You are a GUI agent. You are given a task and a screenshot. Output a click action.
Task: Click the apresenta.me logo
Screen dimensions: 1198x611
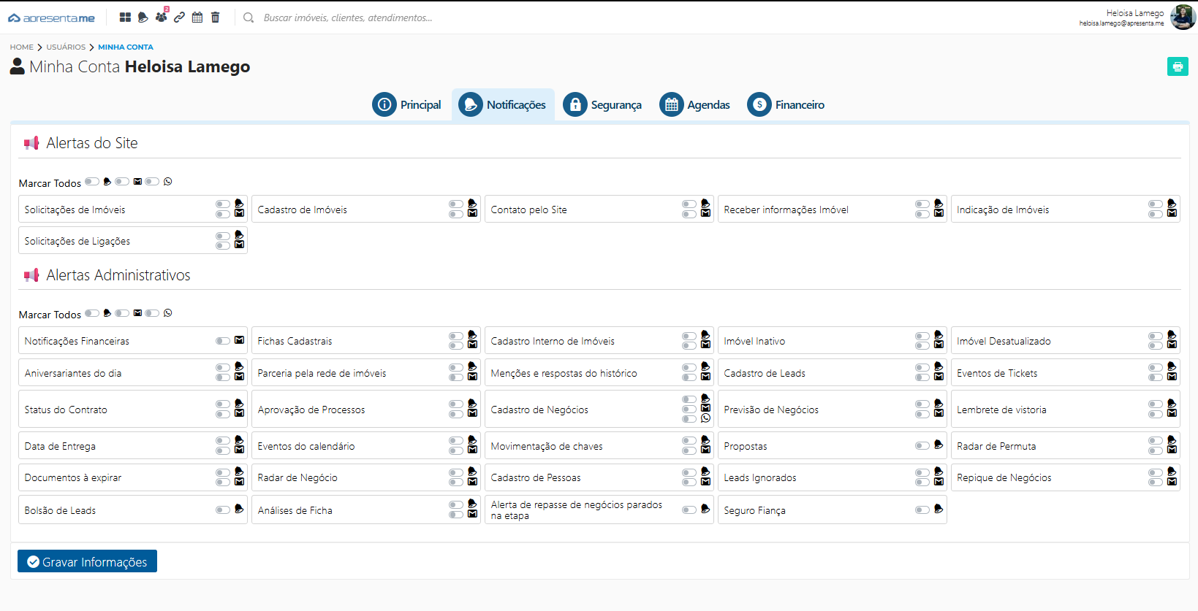pos(52,18)
